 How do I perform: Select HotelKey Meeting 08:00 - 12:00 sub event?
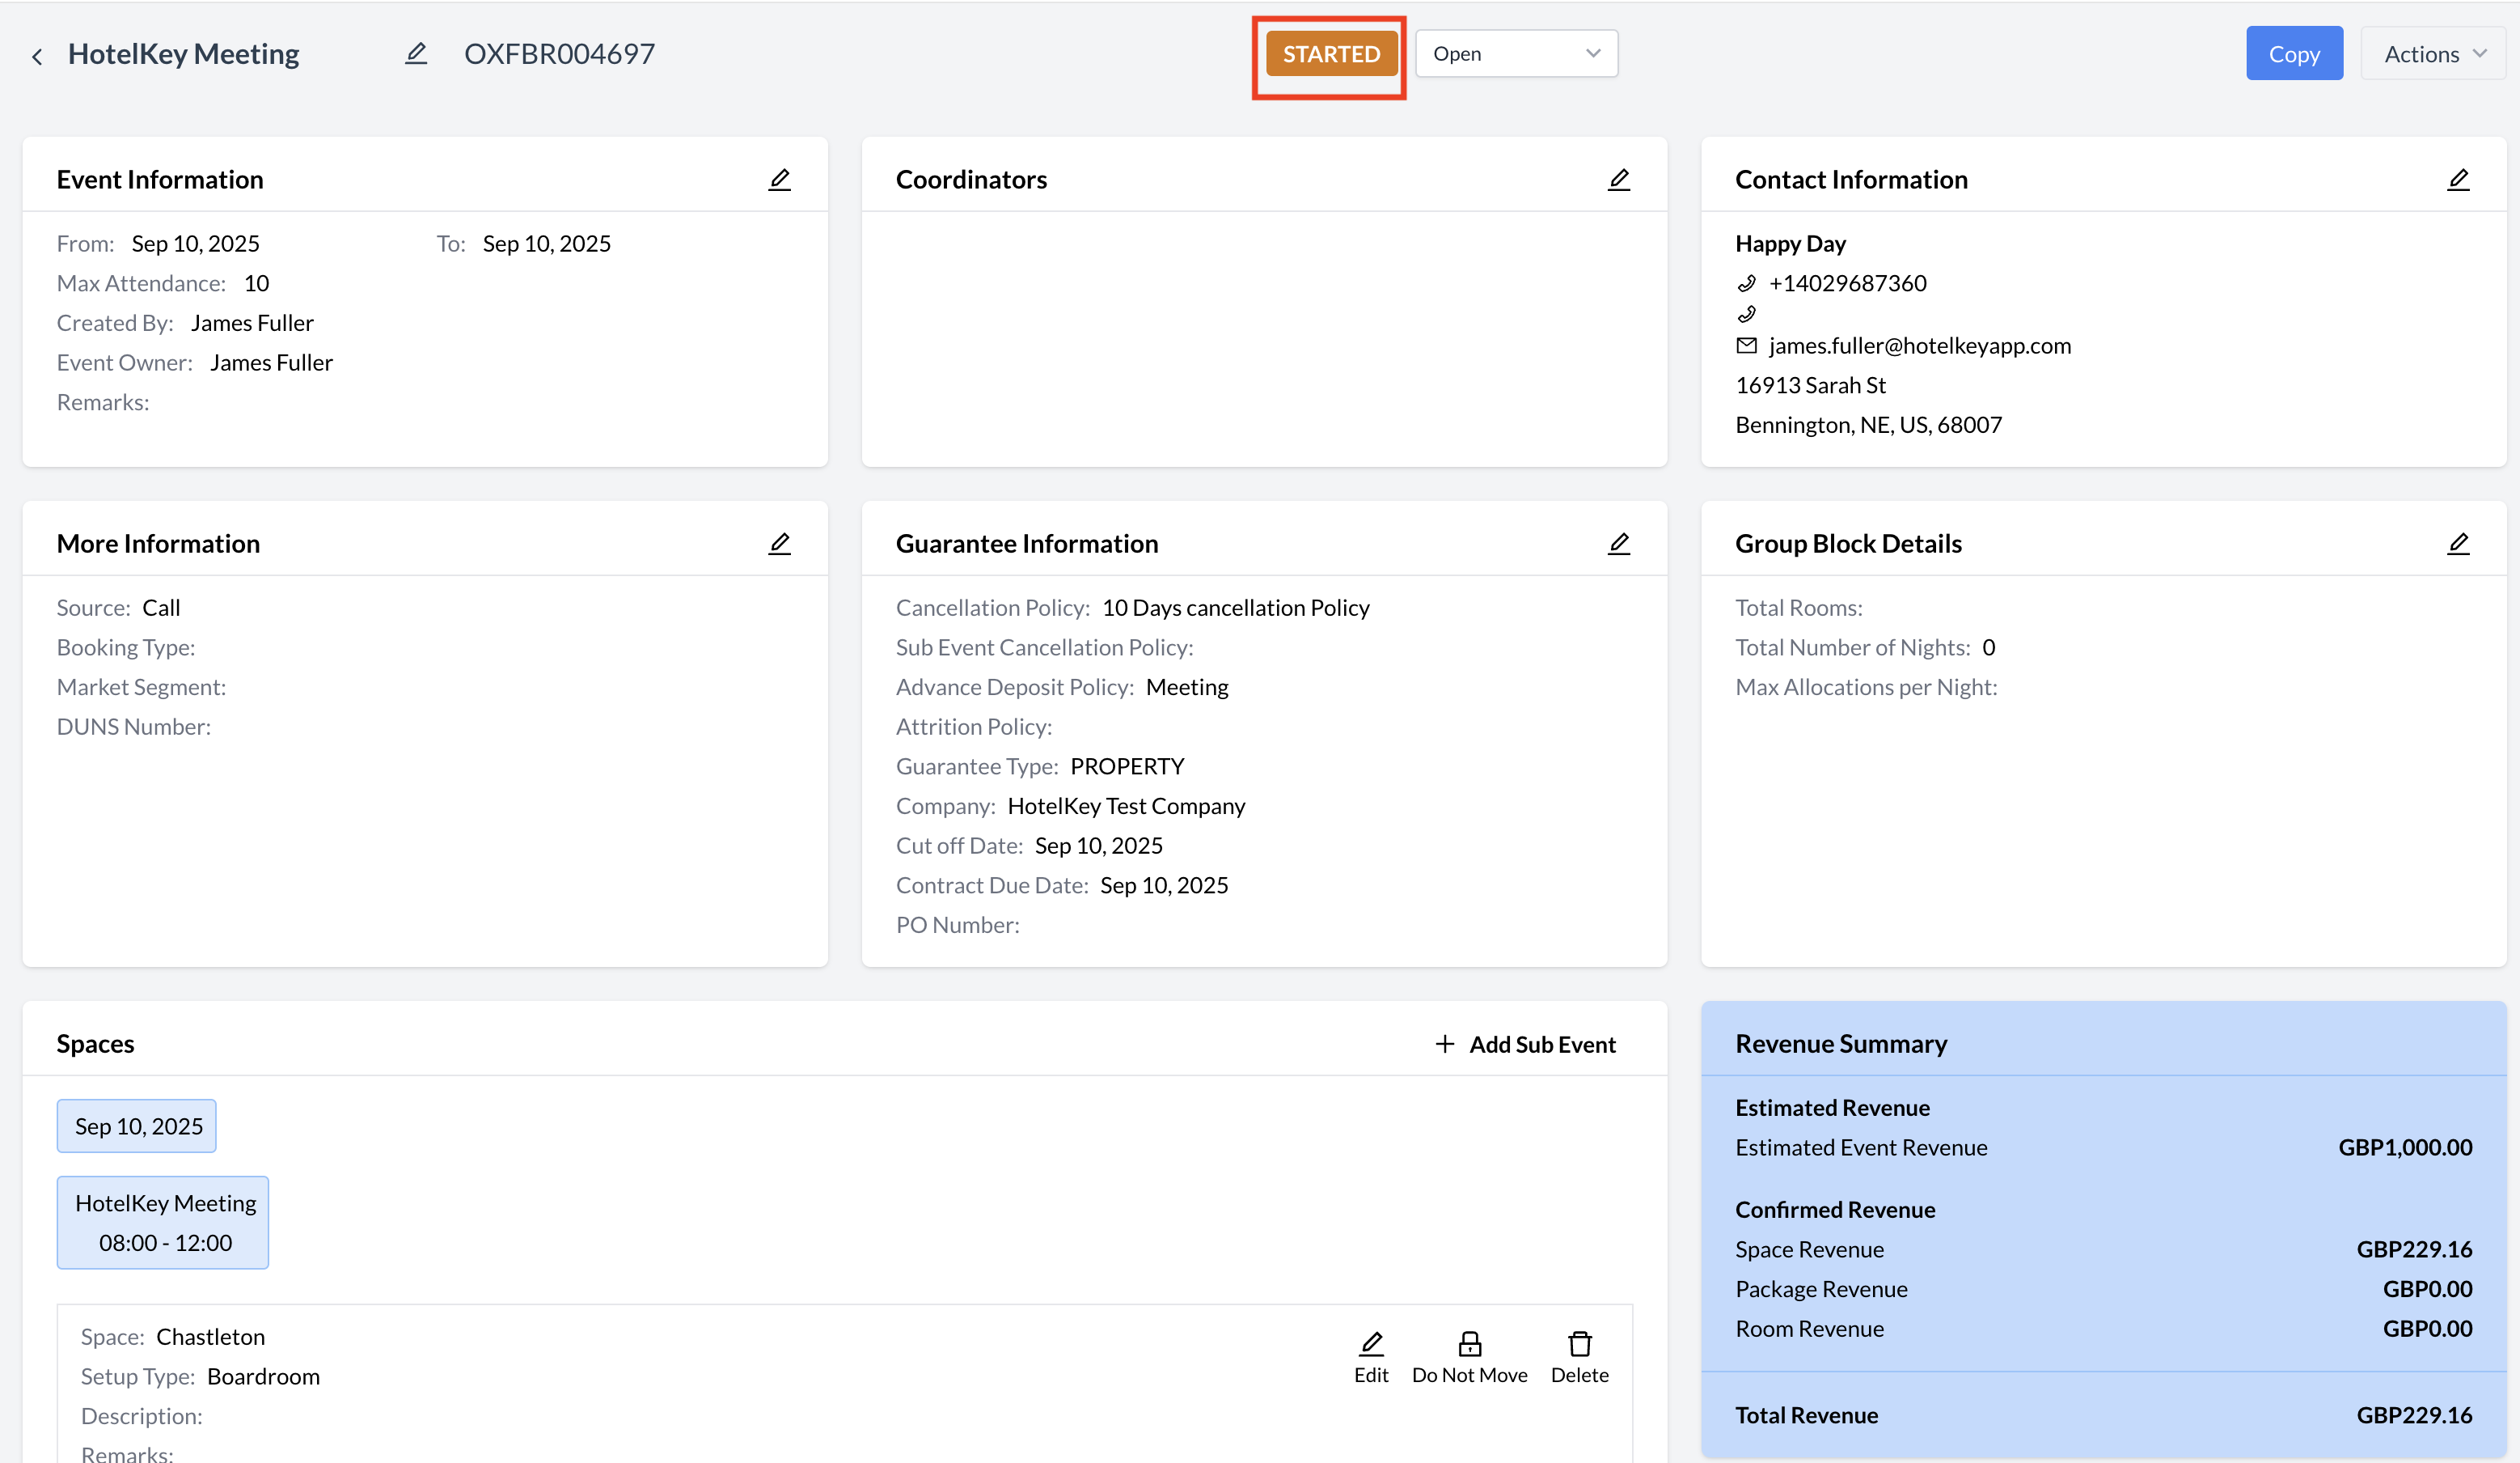click(x=164, y=1222)
